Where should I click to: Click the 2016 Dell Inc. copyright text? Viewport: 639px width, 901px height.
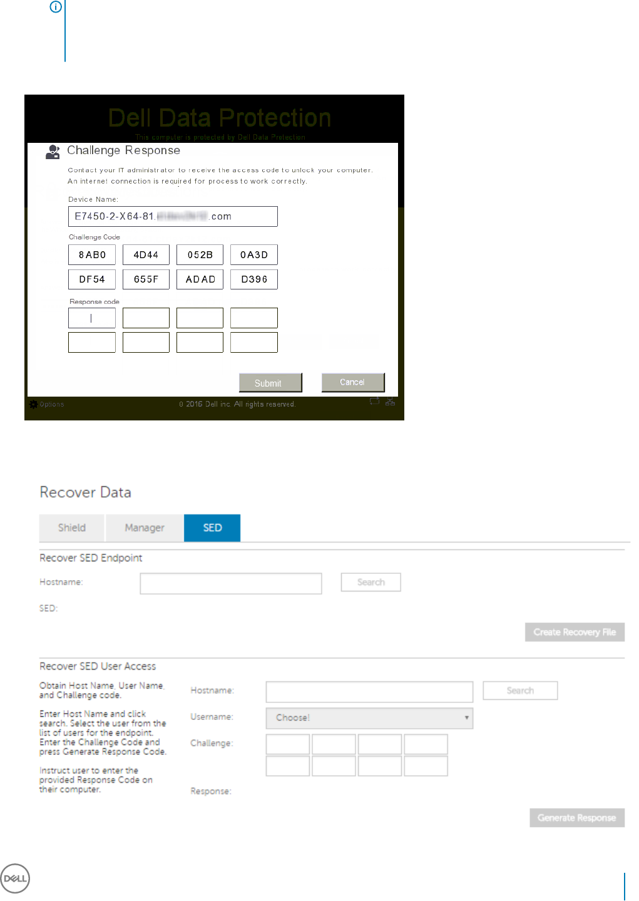[x=237, y=404]
